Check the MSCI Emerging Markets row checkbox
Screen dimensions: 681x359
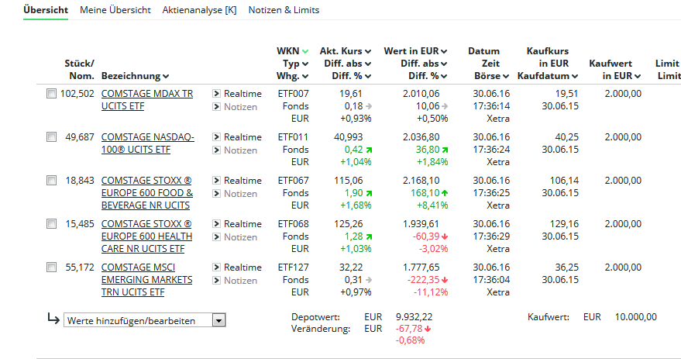click(51, 268)
